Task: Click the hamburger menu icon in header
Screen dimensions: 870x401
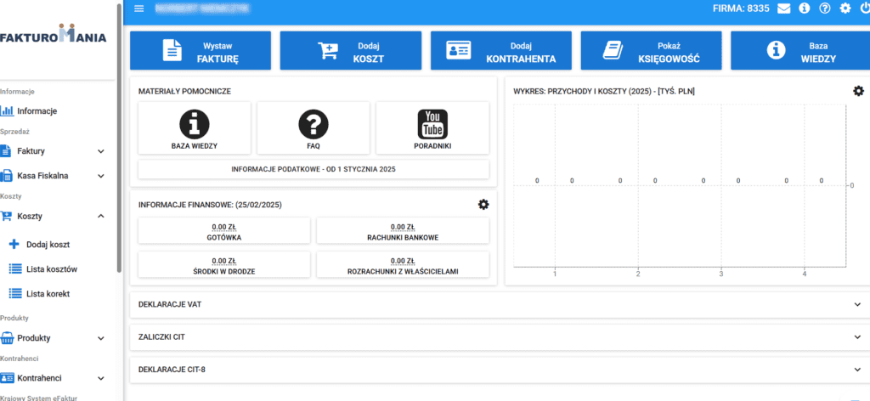Action: (139, 9)
